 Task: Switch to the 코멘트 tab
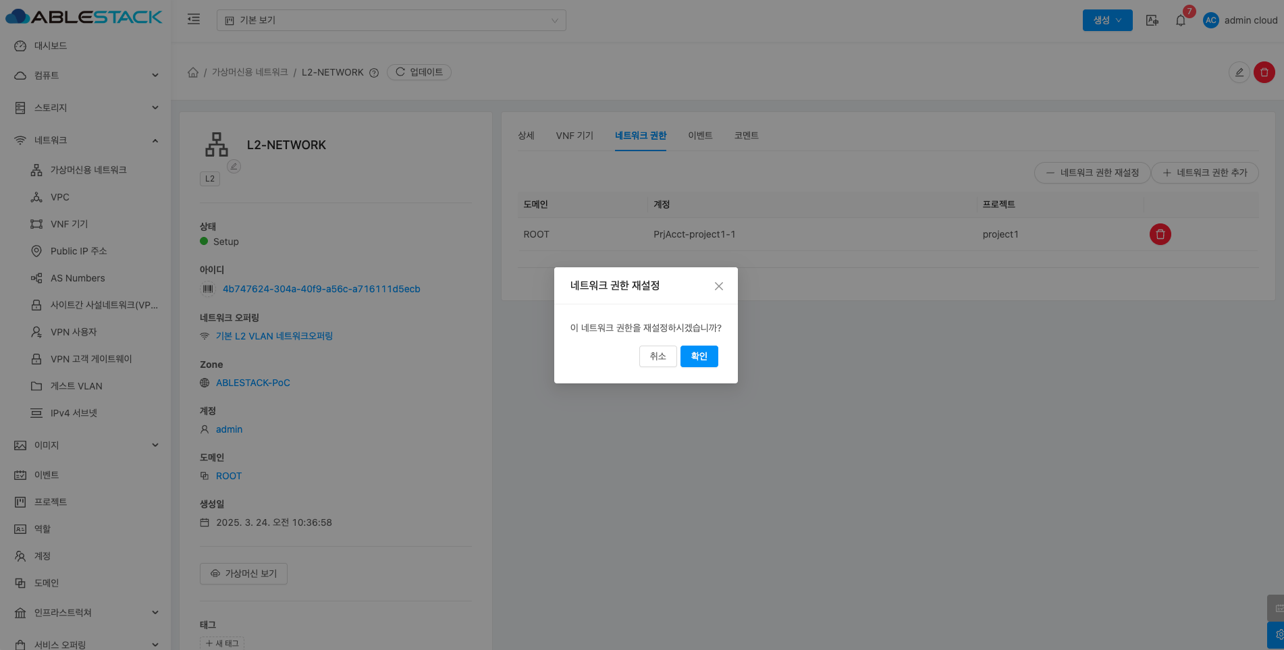click(747, 136)
